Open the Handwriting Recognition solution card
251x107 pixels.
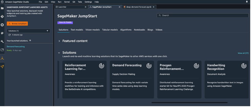(x=226, y=80)
